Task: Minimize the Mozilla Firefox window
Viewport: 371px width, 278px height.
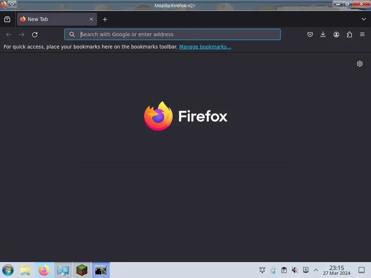Action: (338, 4)
